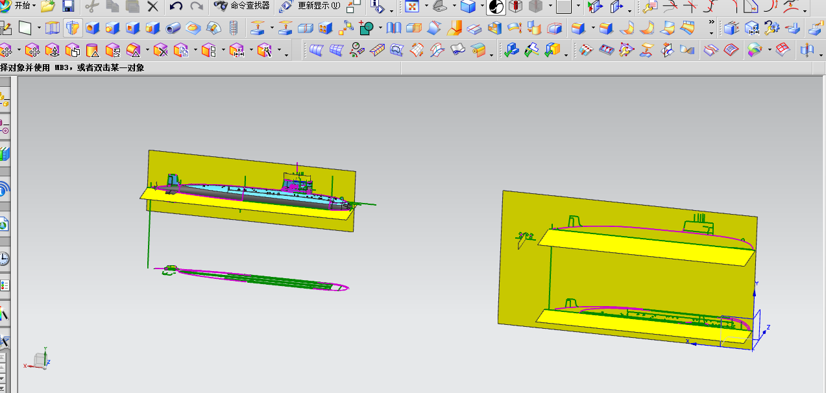The height and width of the screenshot is (393, 826).
Task: Open 命令查找器 command finder
Action: (x=241, y=6)
